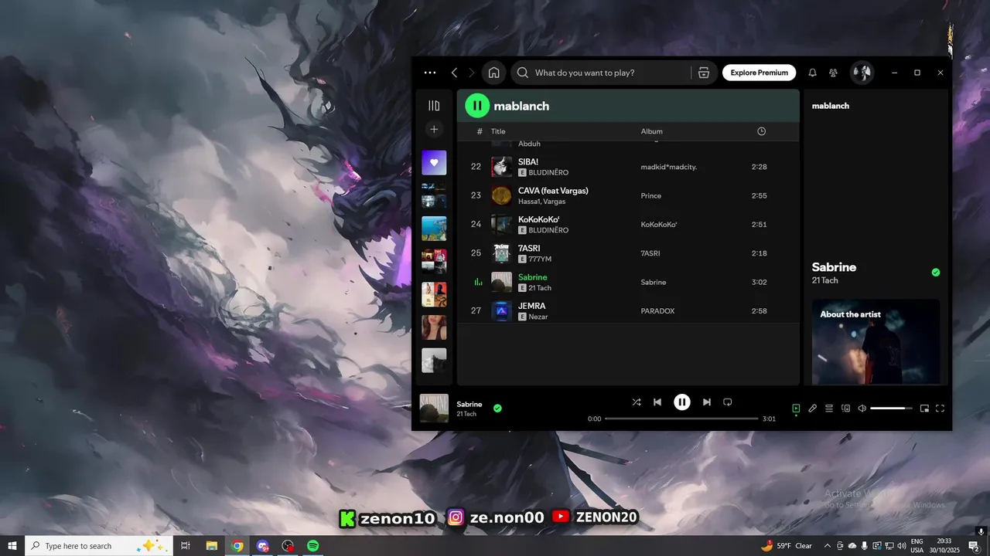
Task: Go back in Spotify navigation
Action: pos(454,73)
